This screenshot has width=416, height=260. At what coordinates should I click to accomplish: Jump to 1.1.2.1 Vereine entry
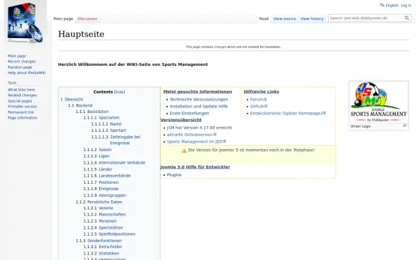[x=98, y=208]
